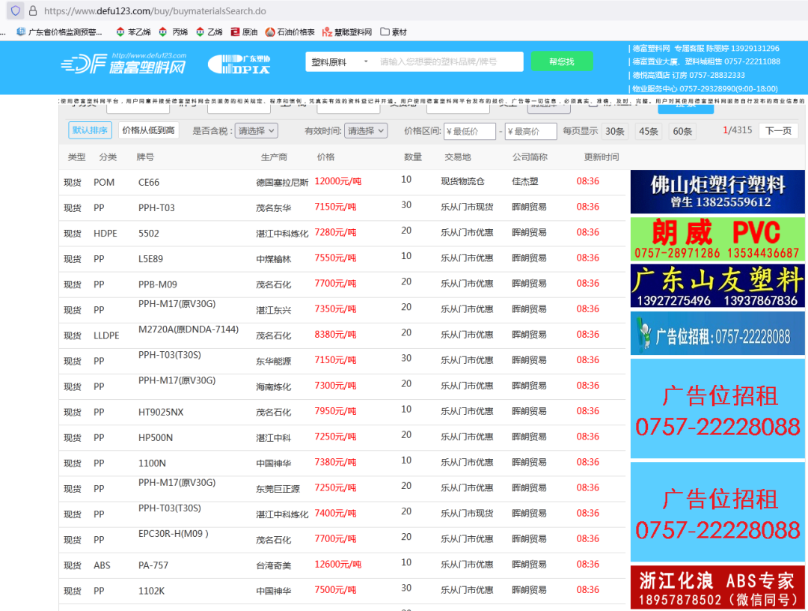Select the M2720A(原DNDA-7144) grade cell
The image size is (808, 611).
(189, 329)
